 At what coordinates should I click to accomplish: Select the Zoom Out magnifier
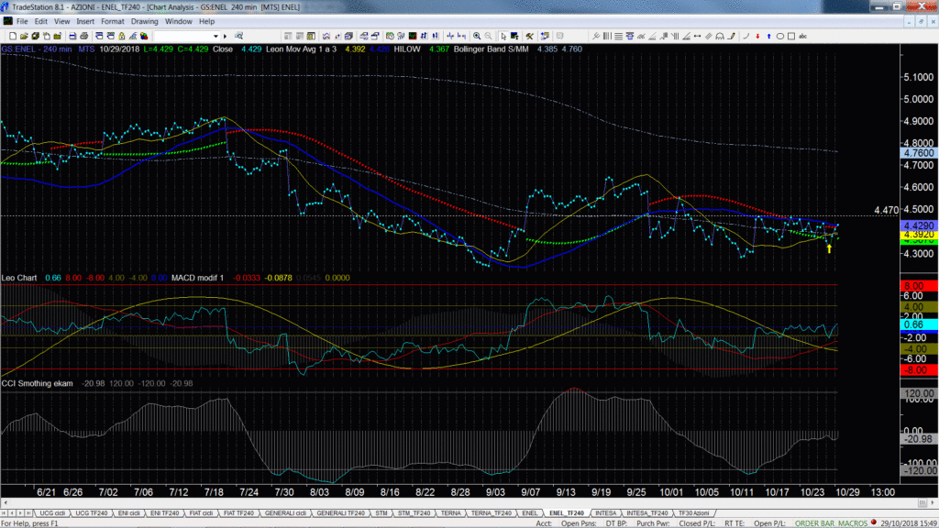pos(489,37)
